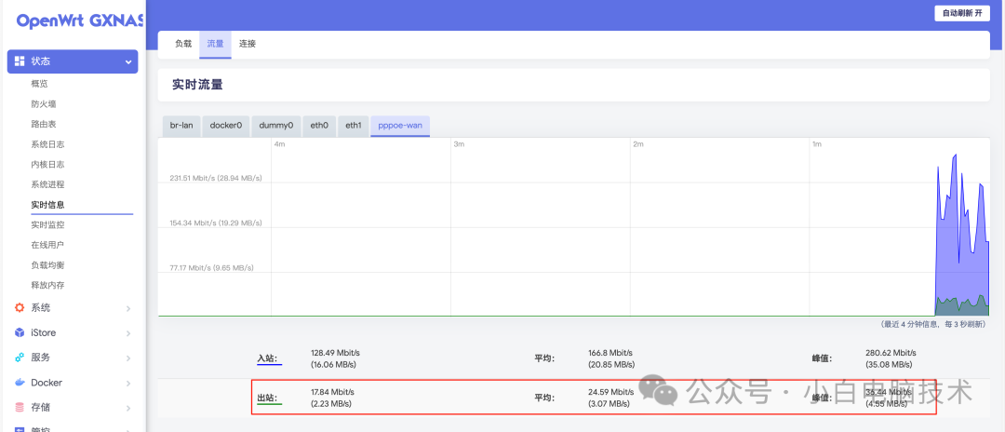Click the 最近 4 分钟信息 refresh note

931,325
